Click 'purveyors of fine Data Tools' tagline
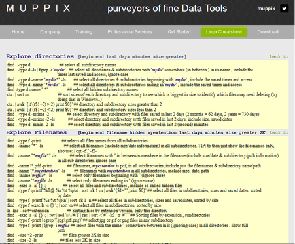 [x=167, y=9]
